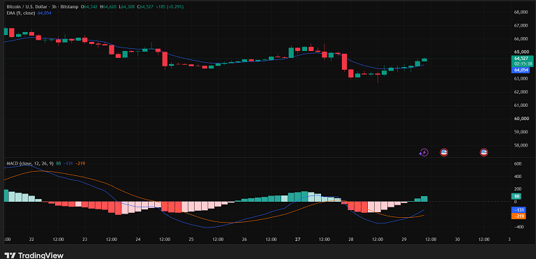Viewport: 536px width, 259px height.
Task: Click the date label 29 on the time axis
Action: click(404, 239)
